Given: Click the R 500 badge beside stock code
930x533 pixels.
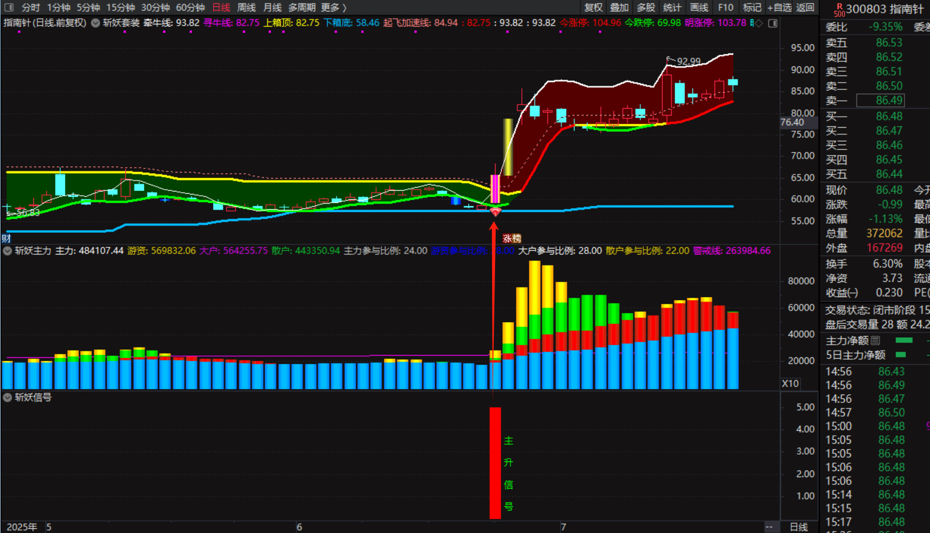Looking at the screenshot, I should (x=839, y=9).
